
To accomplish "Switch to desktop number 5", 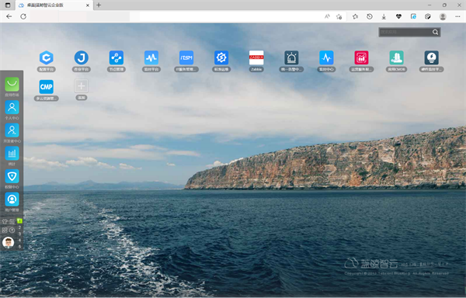I will pos(19,247).
